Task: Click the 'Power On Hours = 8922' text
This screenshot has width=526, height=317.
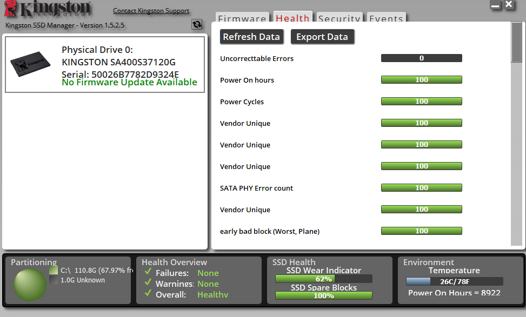Action: pyautogui.click(x=454, y=293)
